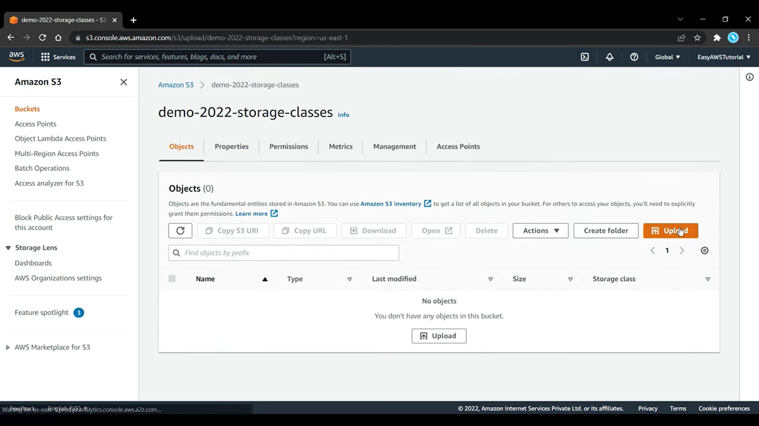Open Access analyzer for S3
Viewport: 759px width, 426px height.
pos(49,183)
